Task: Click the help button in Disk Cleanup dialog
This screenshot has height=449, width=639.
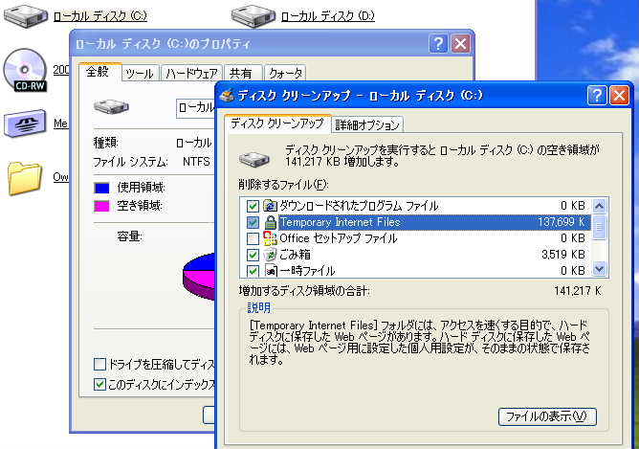Action: point(597,96)
